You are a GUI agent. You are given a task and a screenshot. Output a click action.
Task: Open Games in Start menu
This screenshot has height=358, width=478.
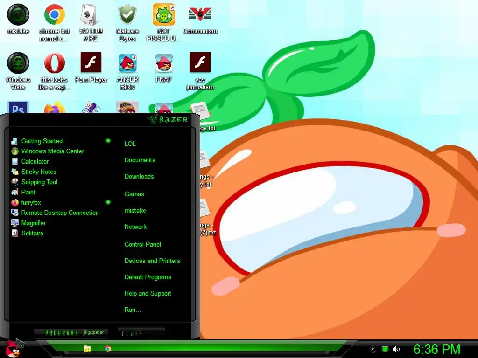pyautogui.click(x=134, y=194)
